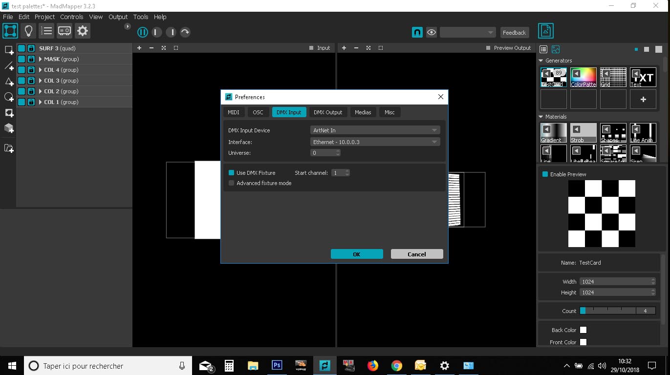Click the Add 3D object tool
This screenshot has height=375, width=670.
coord(9,128)
